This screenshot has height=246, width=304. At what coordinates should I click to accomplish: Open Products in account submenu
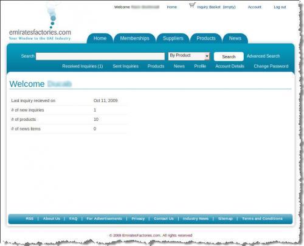(x=156, y=66)
